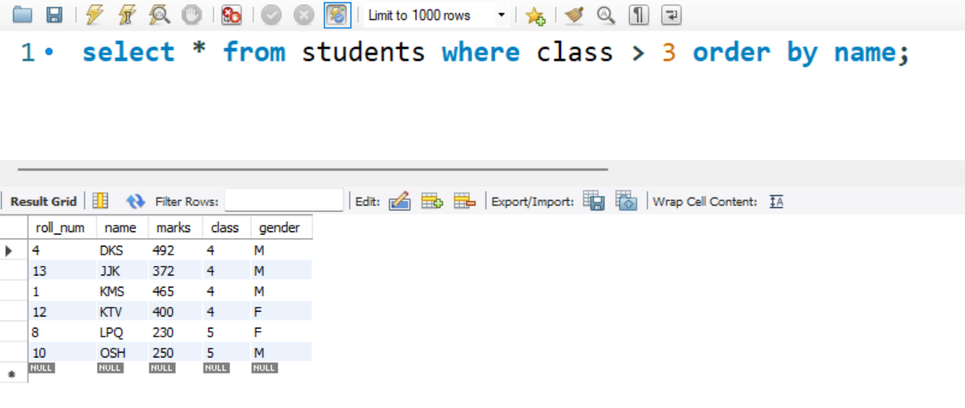Select the name cell OSH
Viewport: 965px width, 408px height.
[x=122, y=353]
